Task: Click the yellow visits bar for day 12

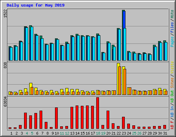Action: 66,91
